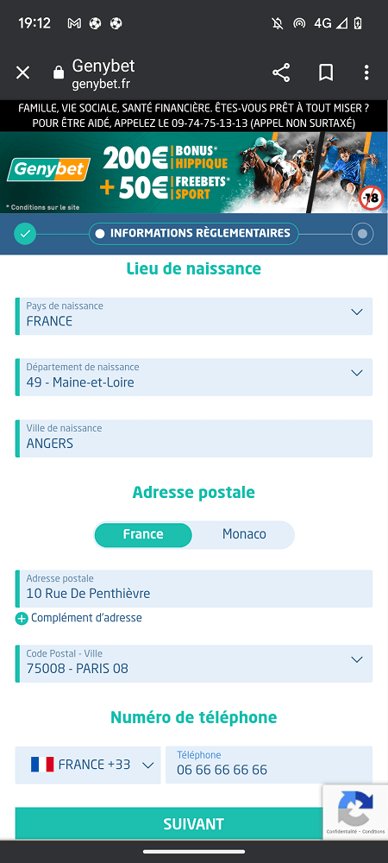Click the completed step checkmark circle
Image resolution: width=388 pixels, height=863 pixels.
25,233
